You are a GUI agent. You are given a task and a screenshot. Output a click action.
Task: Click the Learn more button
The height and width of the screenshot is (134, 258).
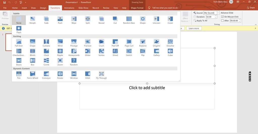click(194, 28)
